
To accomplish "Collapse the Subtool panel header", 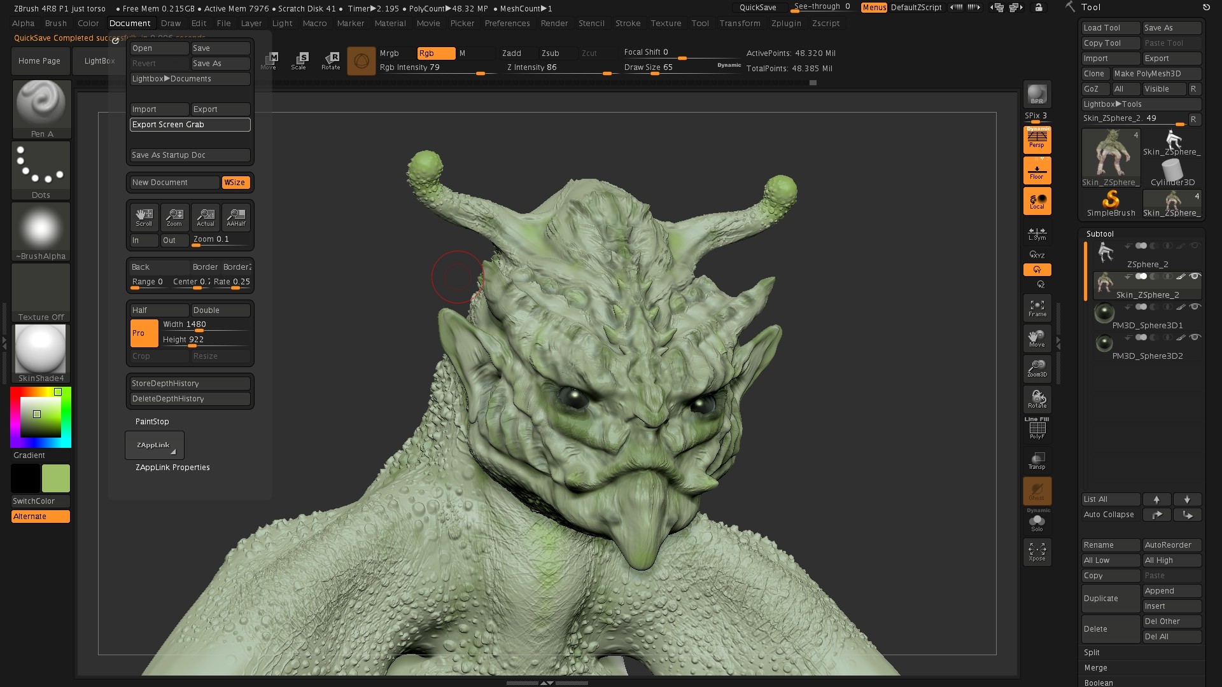I will click(1100, 234).
